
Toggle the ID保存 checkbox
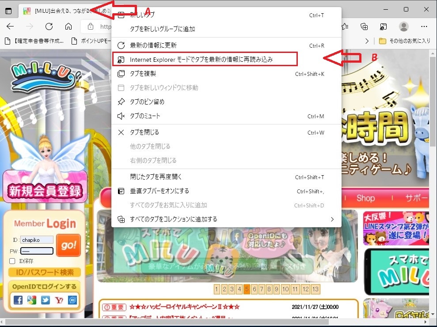point(12,261)
